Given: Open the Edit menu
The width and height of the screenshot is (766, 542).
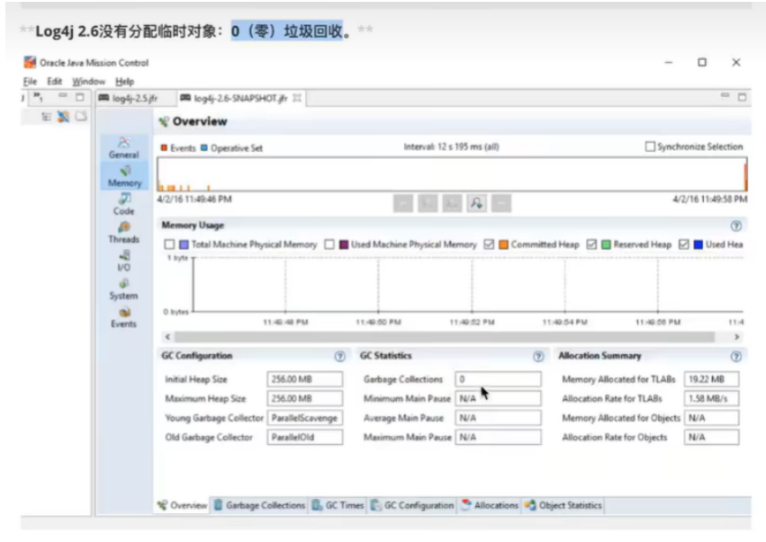Looking at the screenshot, I should 54,82.
